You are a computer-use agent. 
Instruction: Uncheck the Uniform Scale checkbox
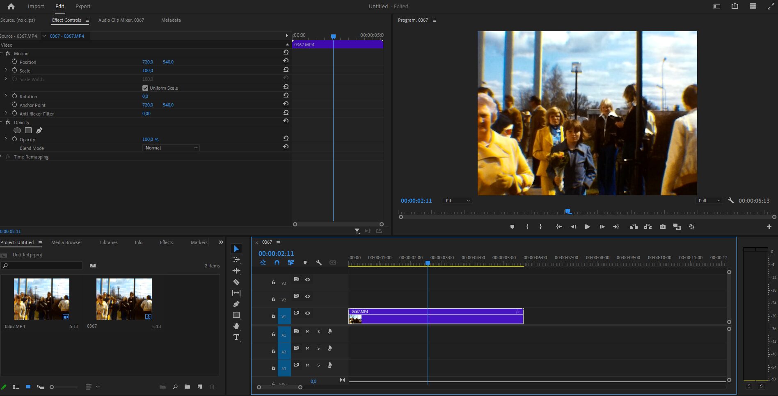tap(145, 88)
